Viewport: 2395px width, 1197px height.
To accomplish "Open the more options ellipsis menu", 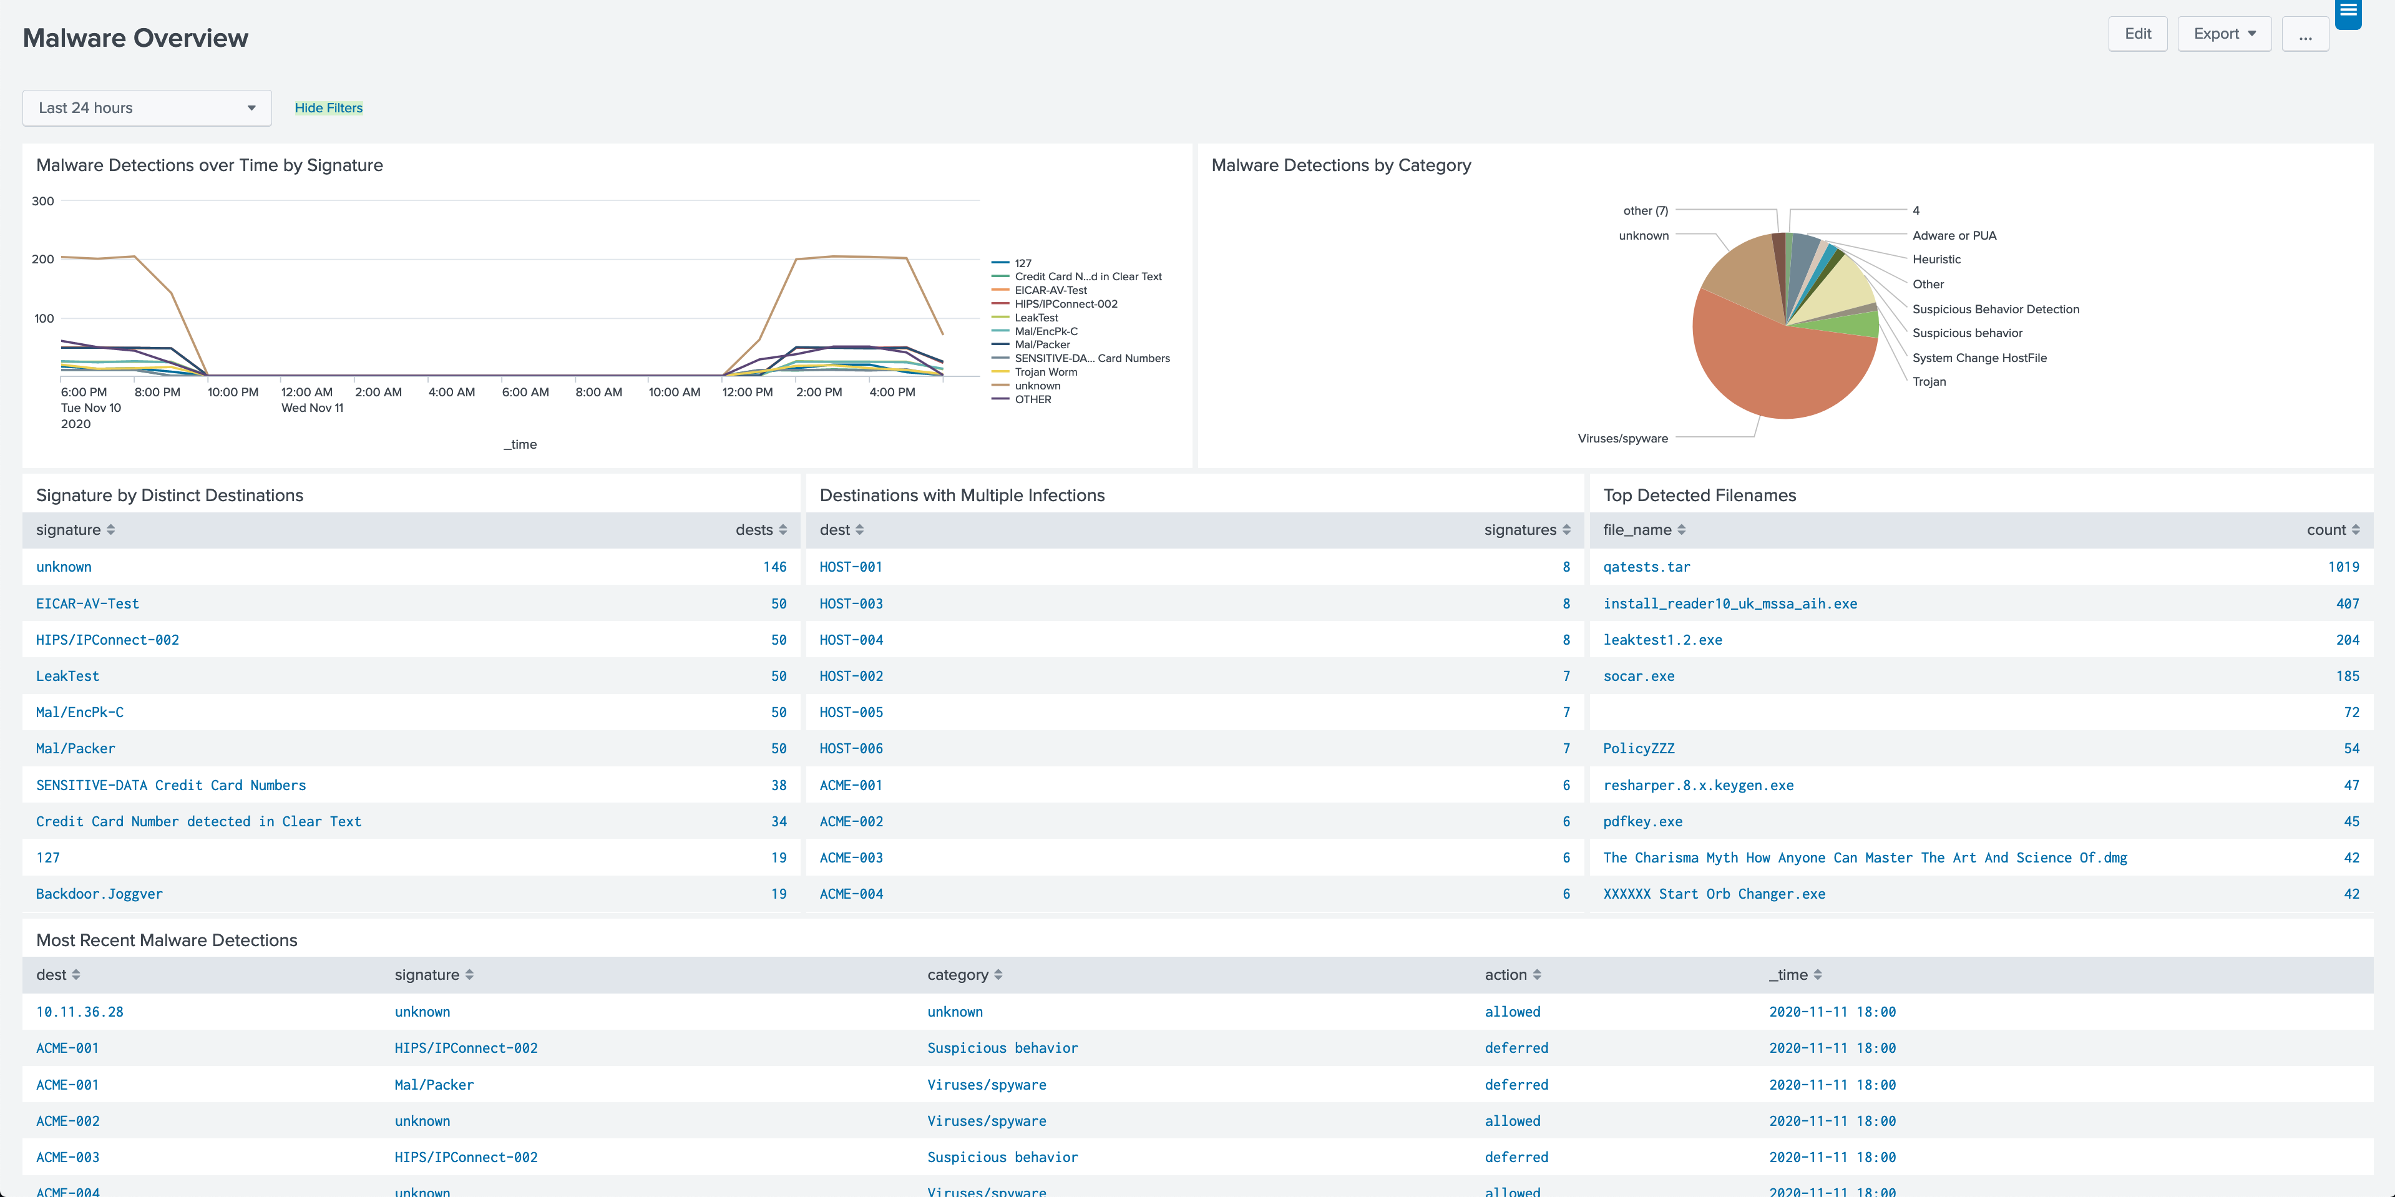I will click(2305, 34).
